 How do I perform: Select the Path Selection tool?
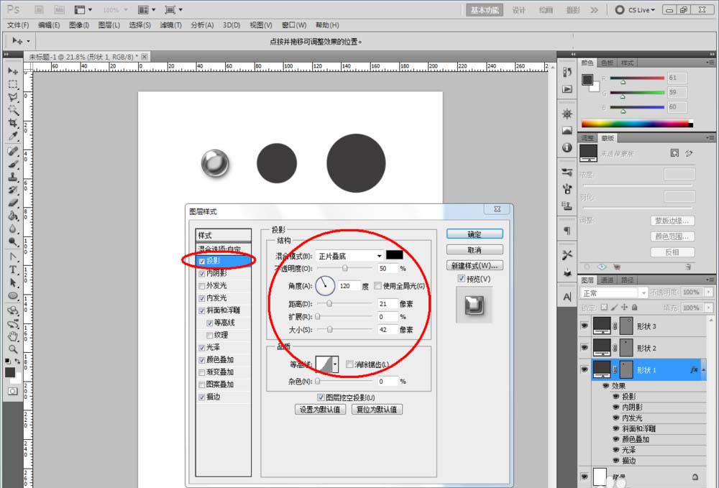(x=13, y=282)
